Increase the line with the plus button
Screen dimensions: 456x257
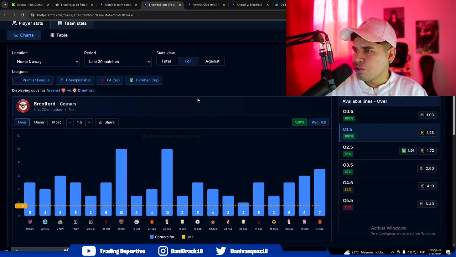(89, 122)
